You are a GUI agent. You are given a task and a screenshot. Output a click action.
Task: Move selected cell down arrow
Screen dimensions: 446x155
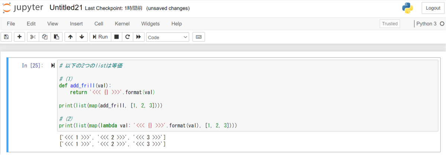(x=82, y=37)
